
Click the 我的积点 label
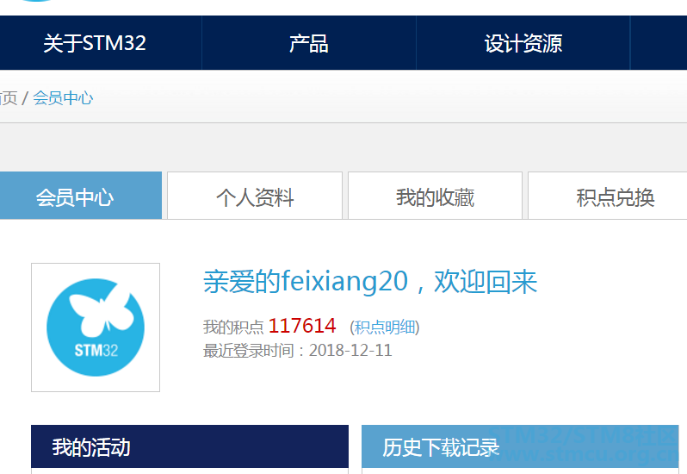[x=233, y=327]
